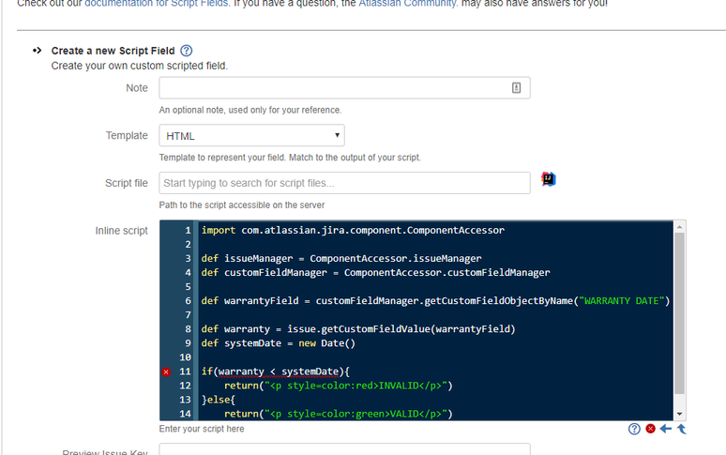Click editor scrollbar down arrow

680,414
